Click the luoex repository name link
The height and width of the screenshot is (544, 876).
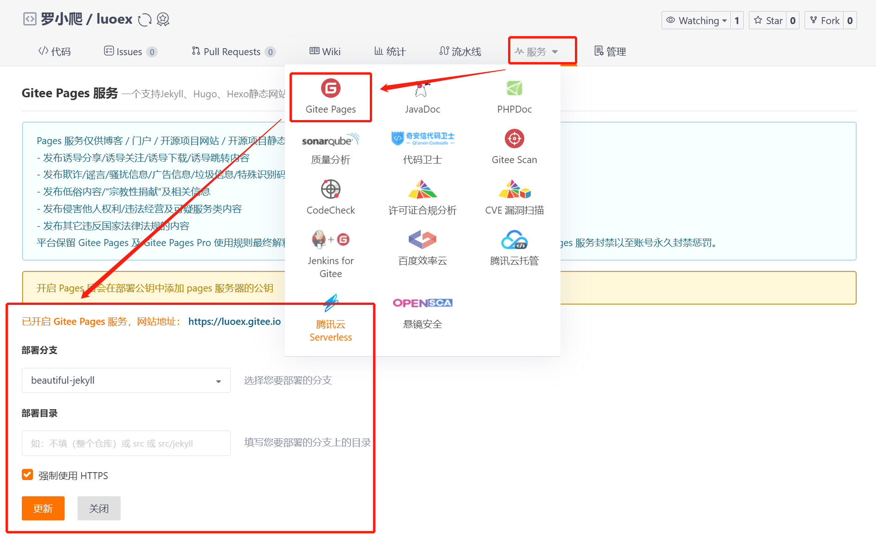tap(115, 19)
